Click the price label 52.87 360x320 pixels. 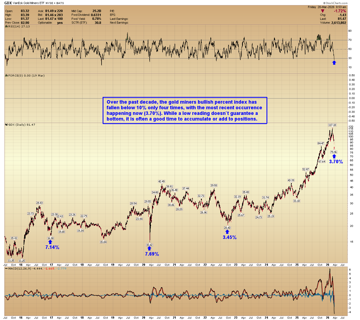click(306, 169)
